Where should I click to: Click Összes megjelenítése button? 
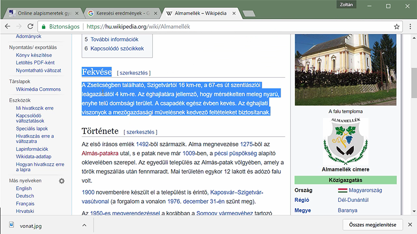pos(373,225)
